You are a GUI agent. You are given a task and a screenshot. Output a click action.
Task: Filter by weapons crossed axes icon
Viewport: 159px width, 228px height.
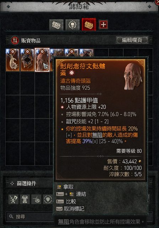pos(14,199)
